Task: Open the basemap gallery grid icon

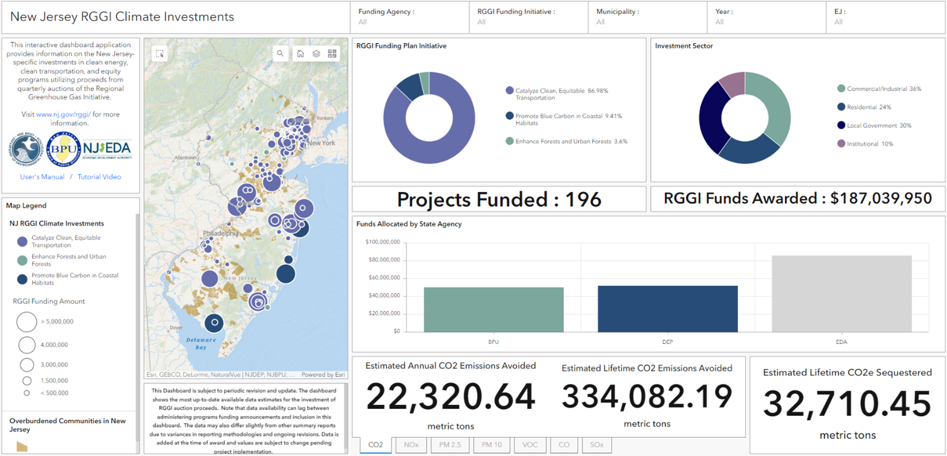Action: [x=332, y=53]
